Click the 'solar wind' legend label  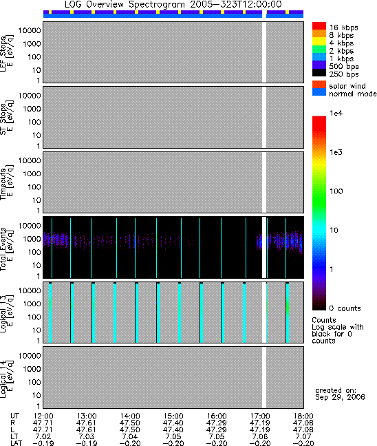tap(347, 86)
